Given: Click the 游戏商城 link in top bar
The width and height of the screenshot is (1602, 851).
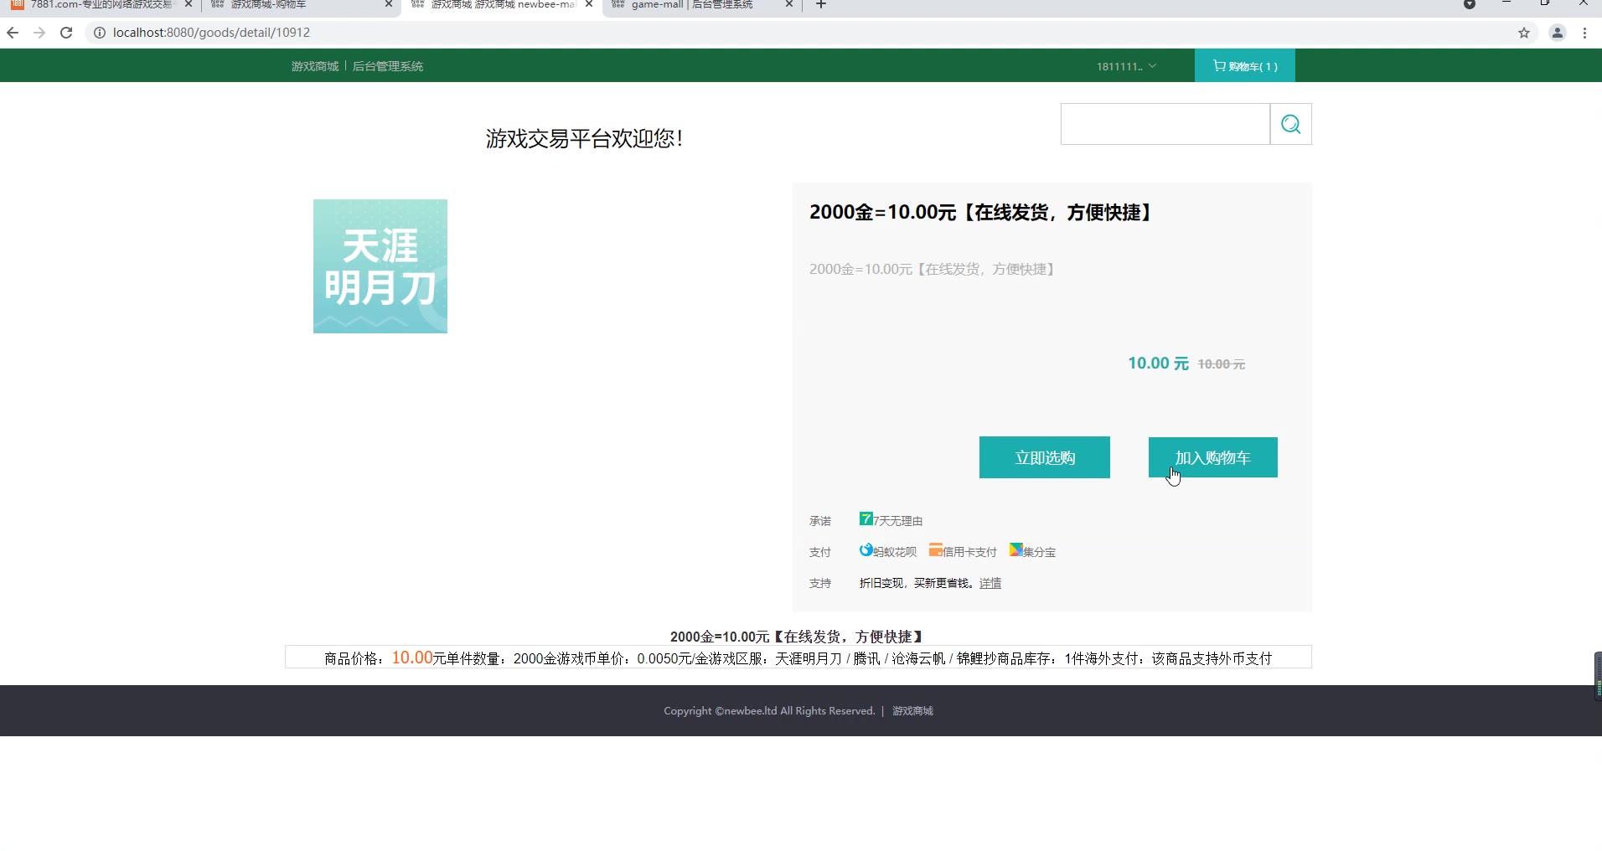Looking at the screenshot, I should coord(314,66).
